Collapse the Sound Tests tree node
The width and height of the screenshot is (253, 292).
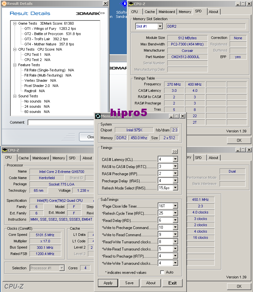(x=15, y=96)
